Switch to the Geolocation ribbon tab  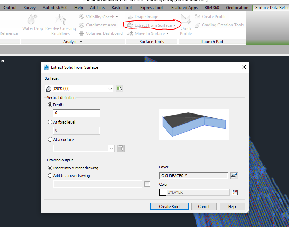pos(237,7)
